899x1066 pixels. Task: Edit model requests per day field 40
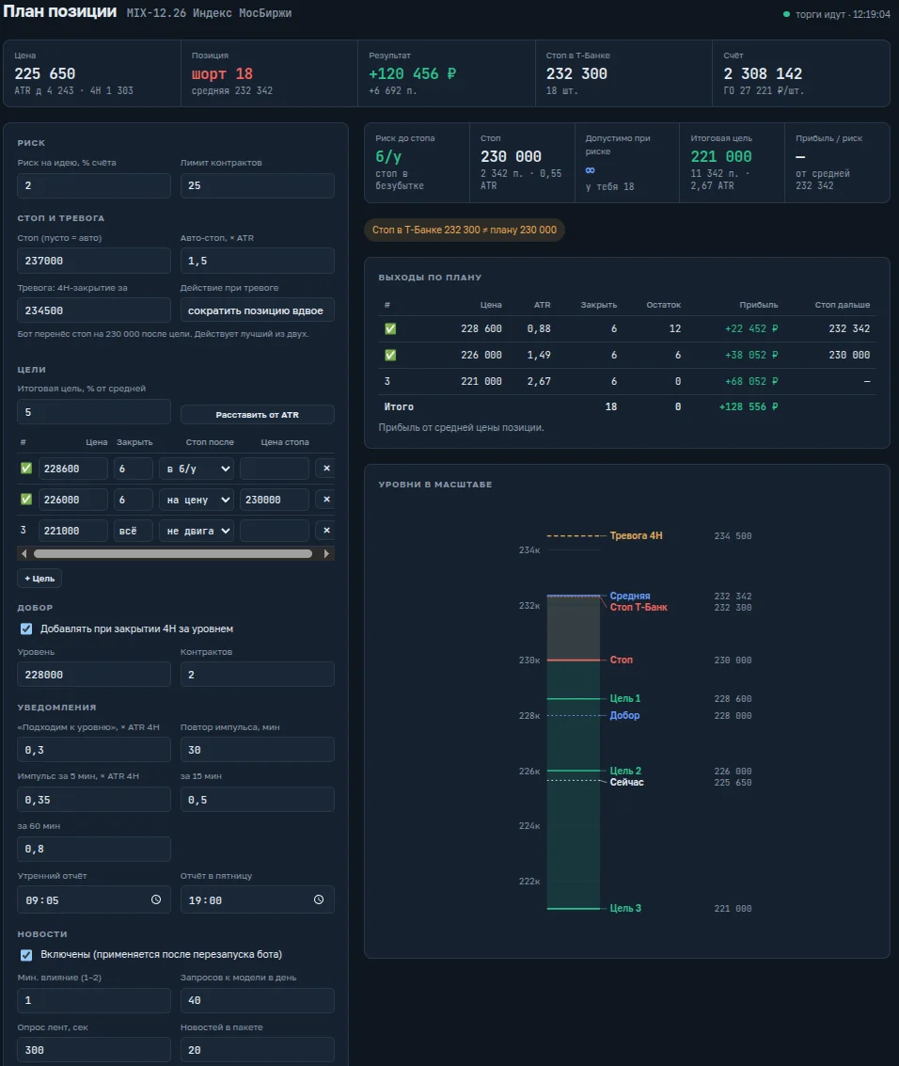257,1000
